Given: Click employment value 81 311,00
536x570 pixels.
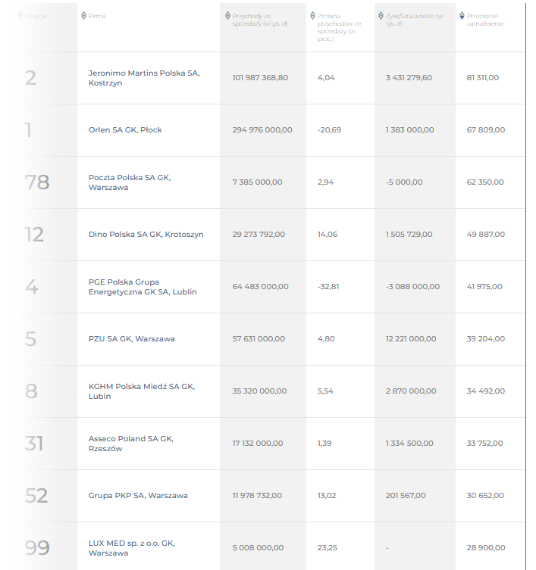Looking at the screenshot, I should (x=483, y=78).
